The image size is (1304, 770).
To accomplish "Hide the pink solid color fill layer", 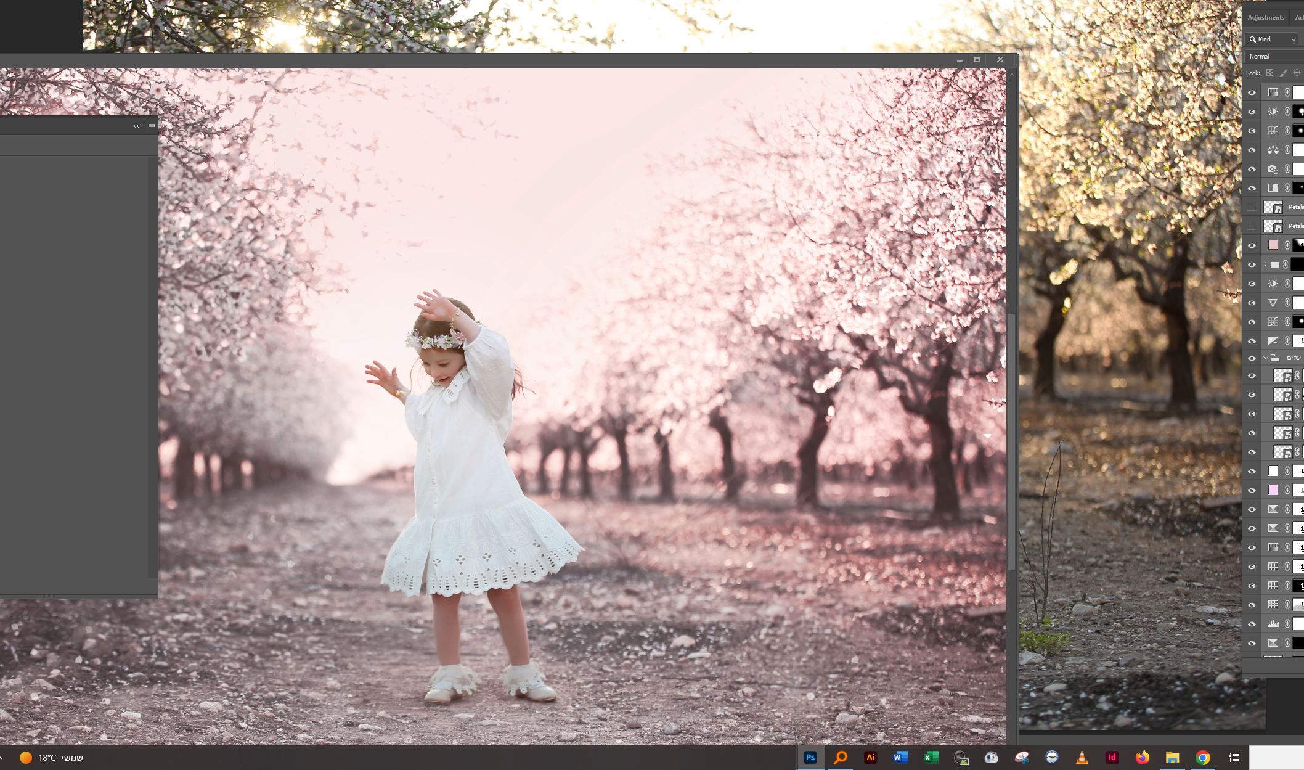I will pyautogui.click(x=1252, y=245).
